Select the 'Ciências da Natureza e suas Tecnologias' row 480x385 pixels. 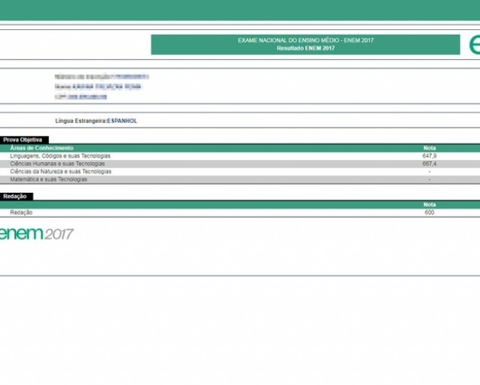(240, 172)
